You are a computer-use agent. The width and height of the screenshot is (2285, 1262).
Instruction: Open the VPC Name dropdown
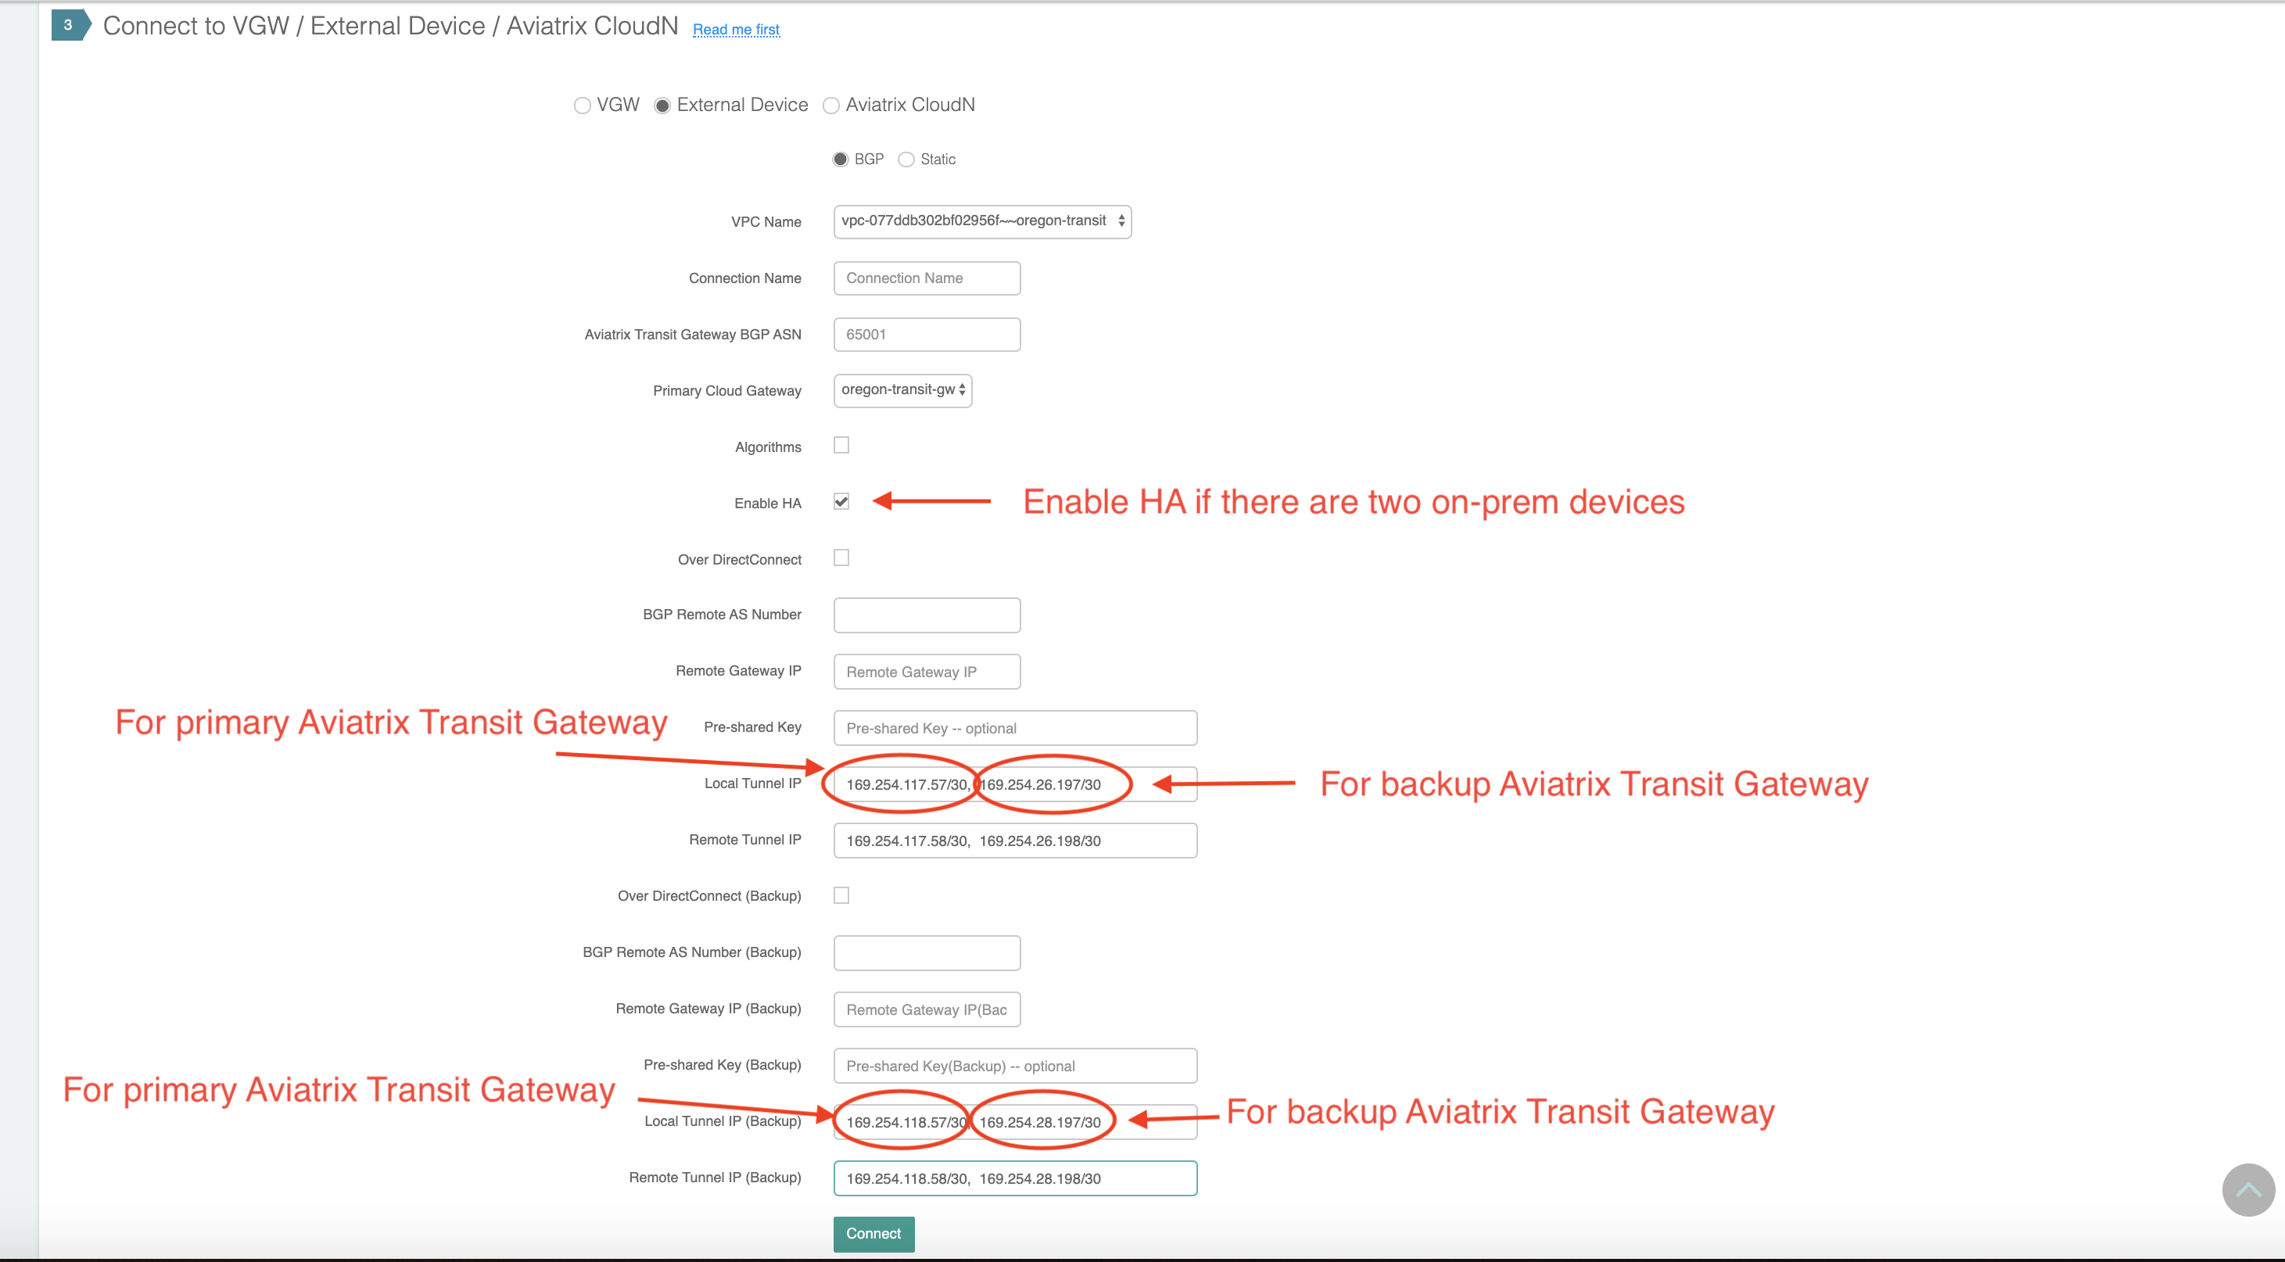(x=981, y=220)
